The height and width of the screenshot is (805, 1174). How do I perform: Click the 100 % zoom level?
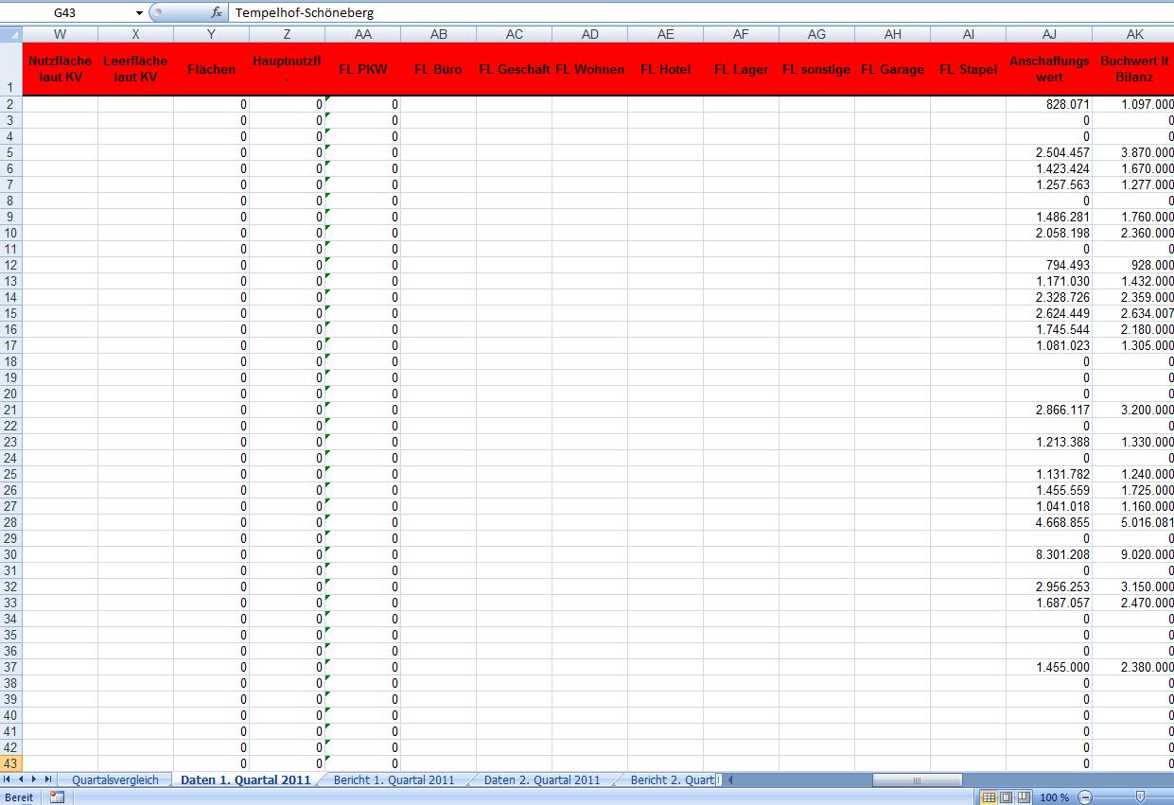point(1055,797)
